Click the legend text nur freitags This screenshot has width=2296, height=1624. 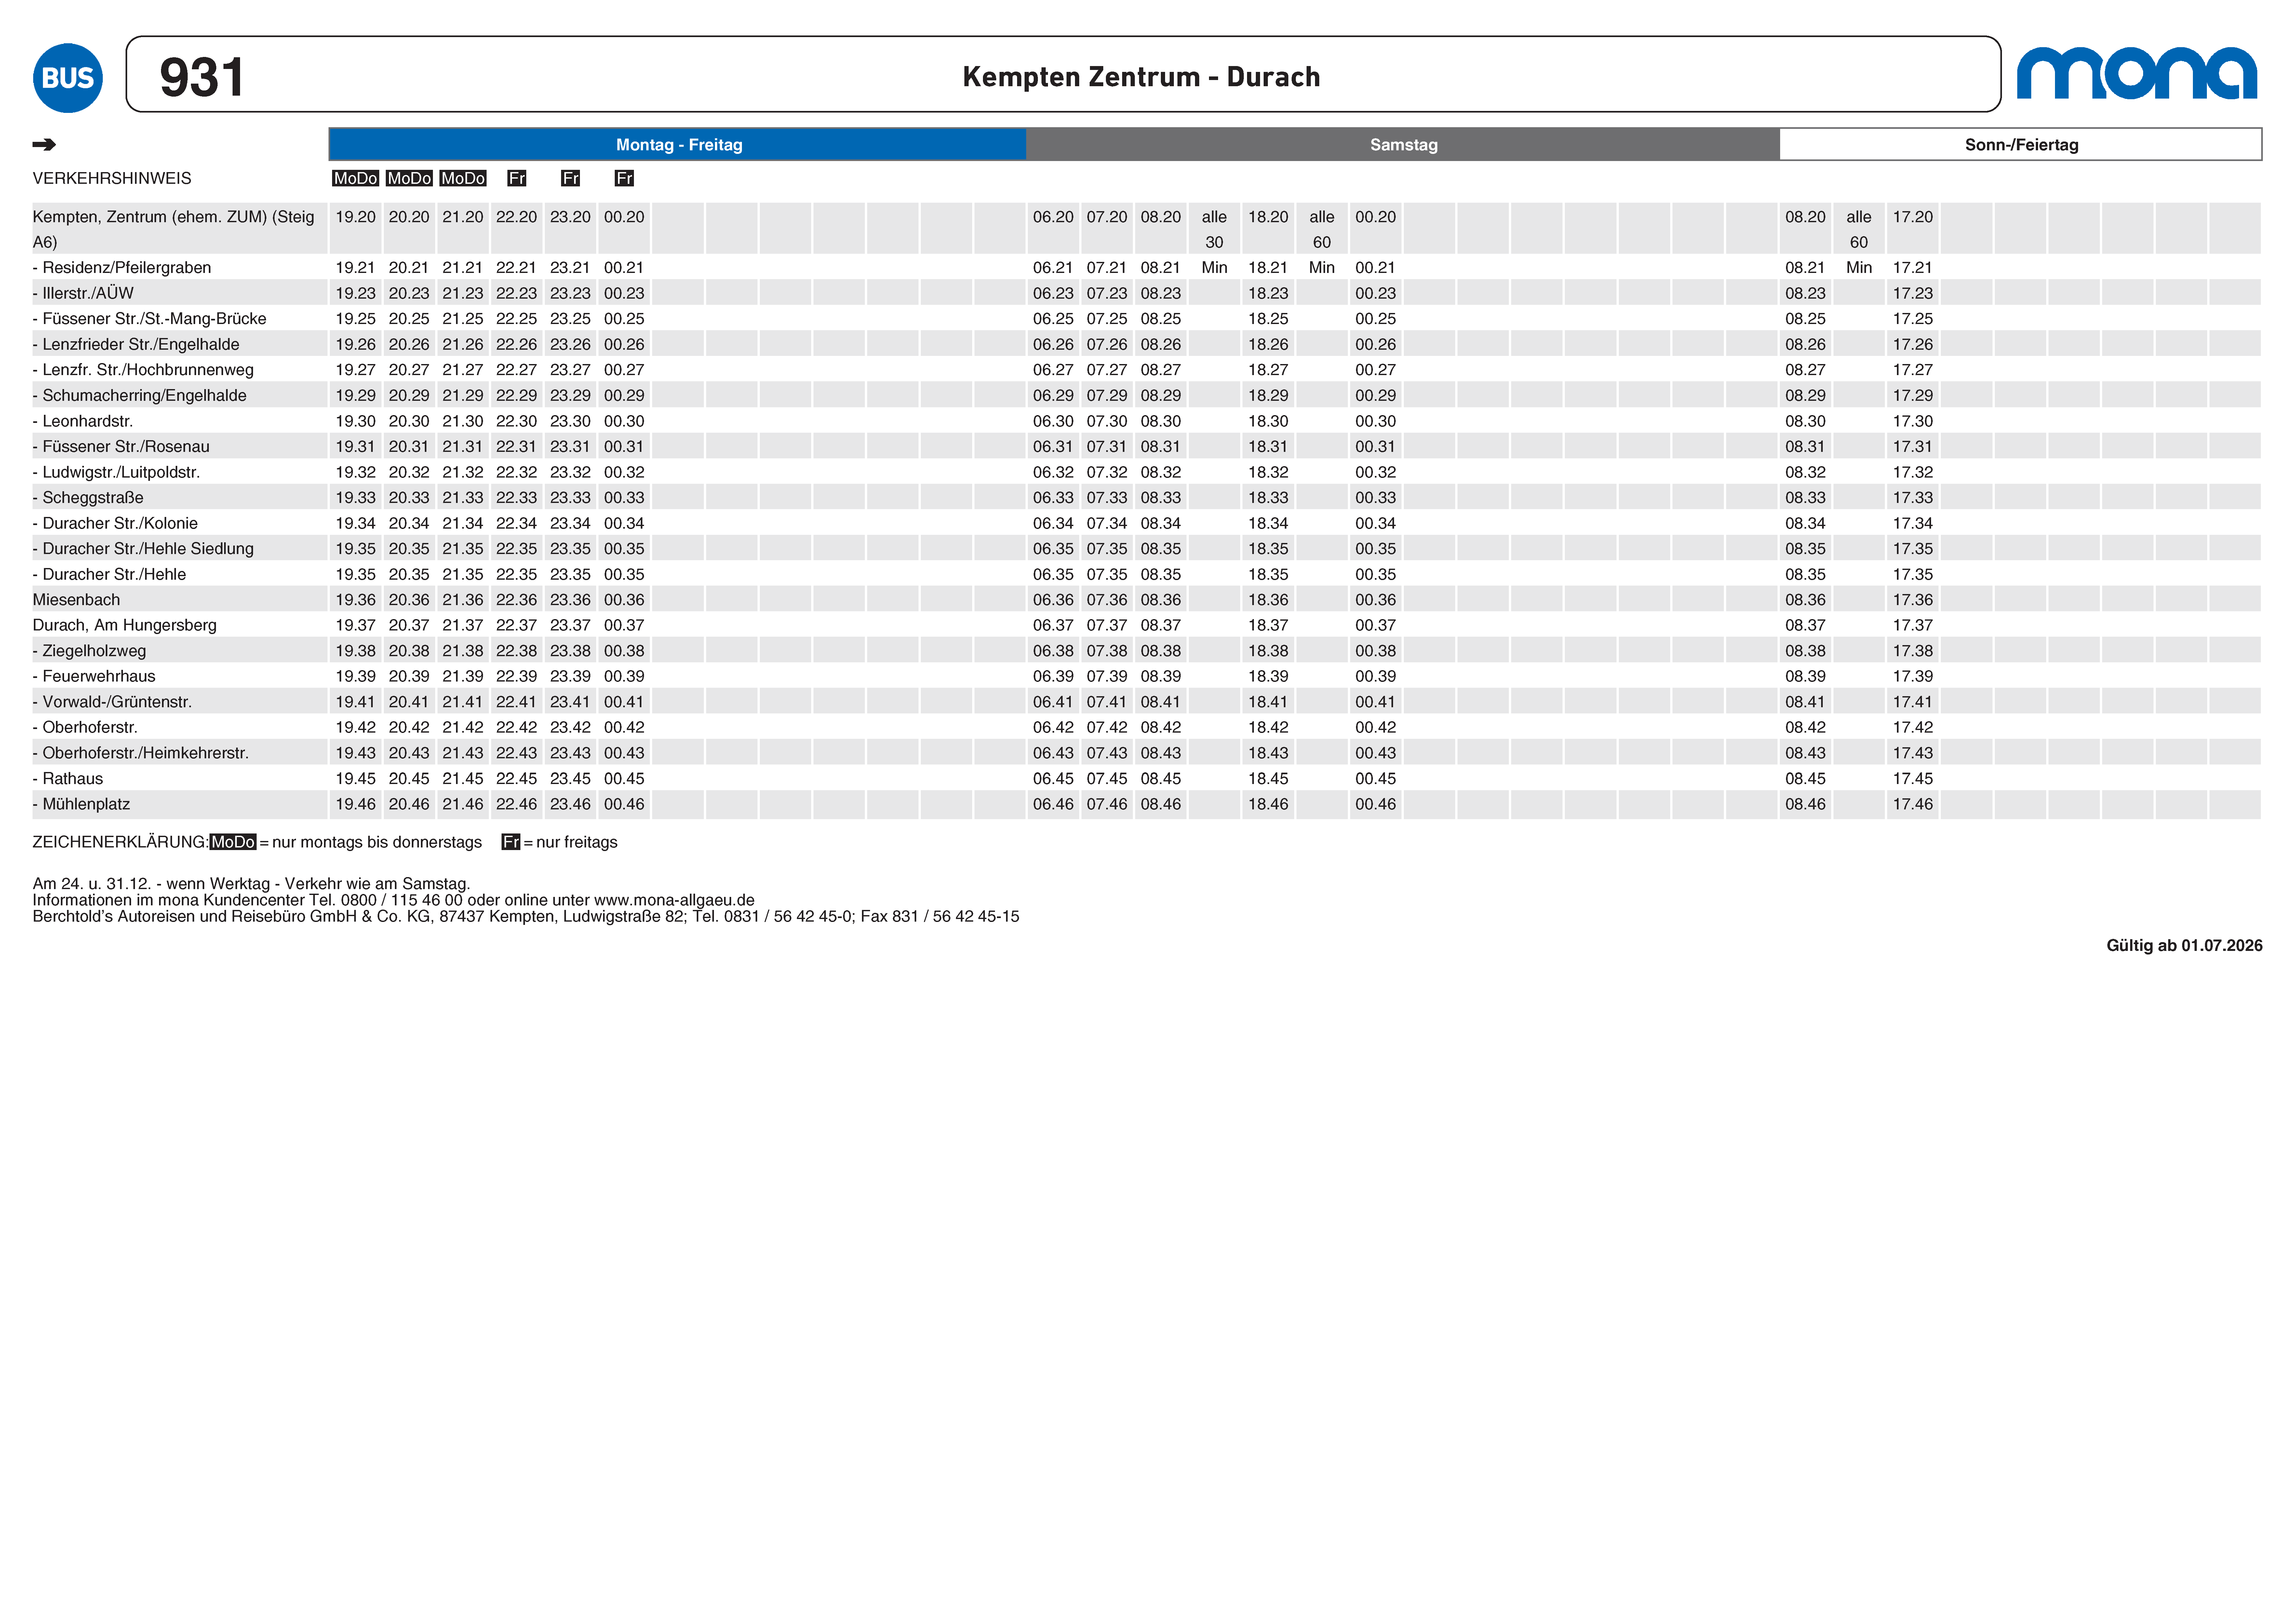click(577, 842)
